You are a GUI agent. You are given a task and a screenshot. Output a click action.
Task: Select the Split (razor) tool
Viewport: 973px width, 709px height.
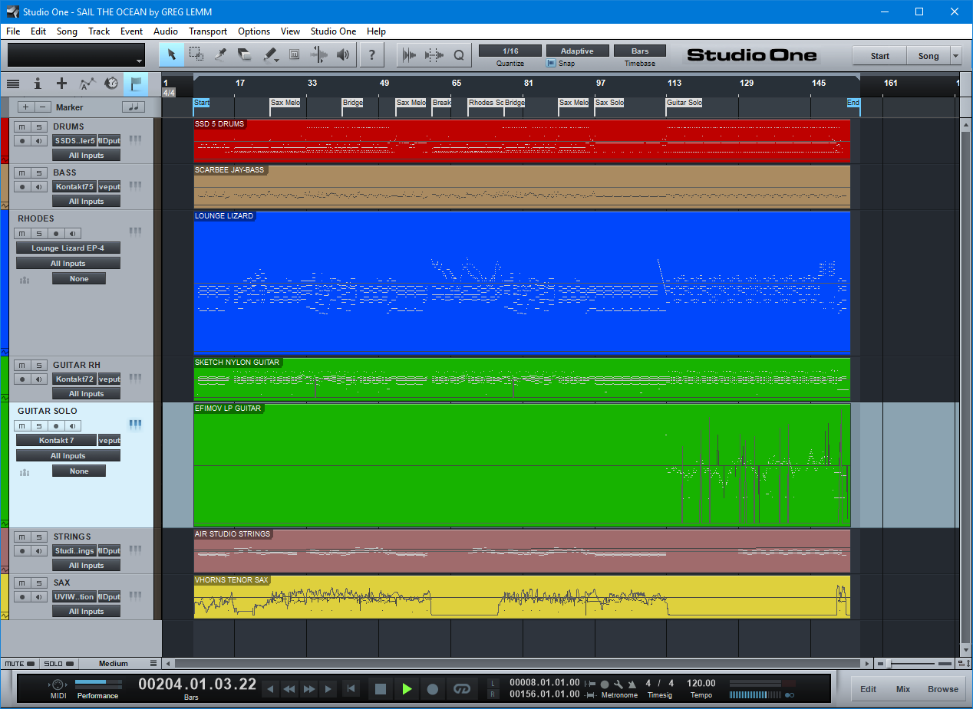pos(221,54)
